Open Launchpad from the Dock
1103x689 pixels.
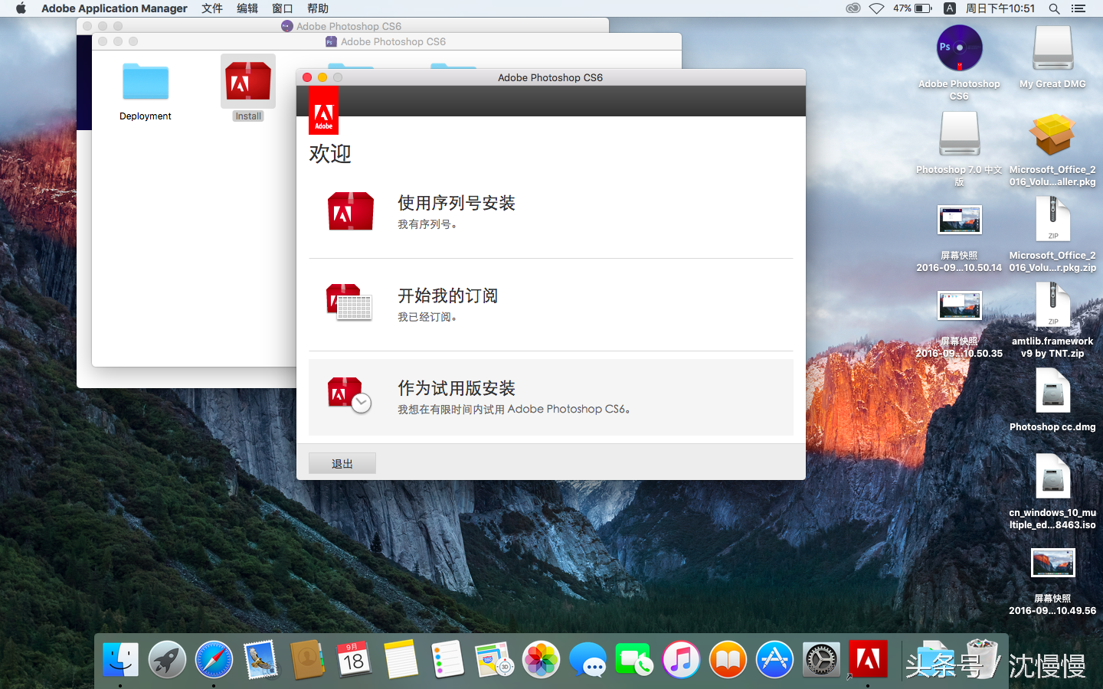tap(167, 659)
